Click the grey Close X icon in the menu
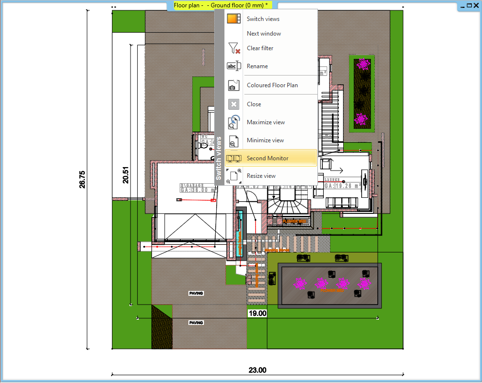Viewport: 482px width, 383px height. point(234,104)
